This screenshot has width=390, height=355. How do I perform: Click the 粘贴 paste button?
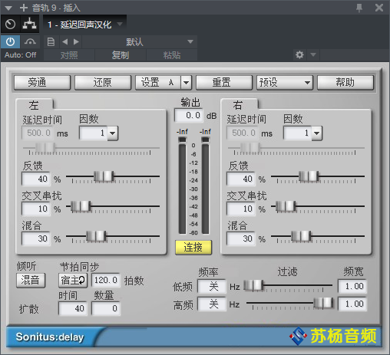tap(172, 55)
